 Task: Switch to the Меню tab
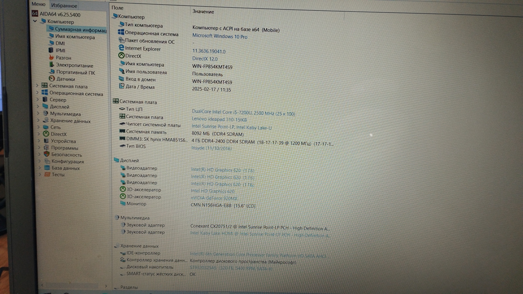coord(38,4)
